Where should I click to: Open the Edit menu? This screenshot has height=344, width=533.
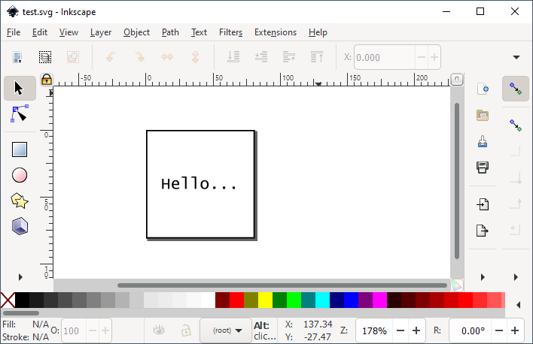point(40,32)
